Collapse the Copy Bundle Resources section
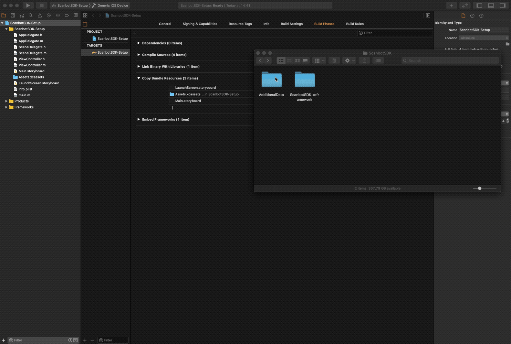Image resolution: width=511 pixels, height=344 pixels. (139, 78)
